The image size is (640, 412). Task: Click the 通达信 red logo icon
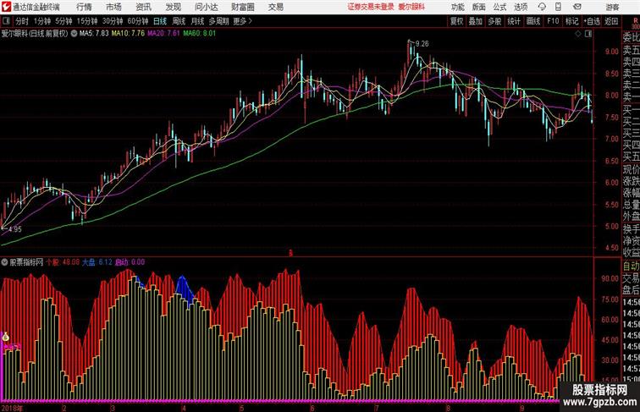(6, 7)
